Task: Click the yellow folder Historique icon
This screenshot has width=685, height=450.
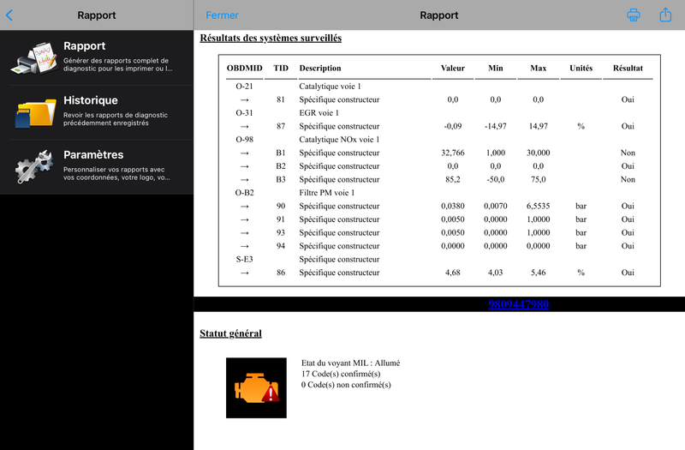Action: coord(35,112)
